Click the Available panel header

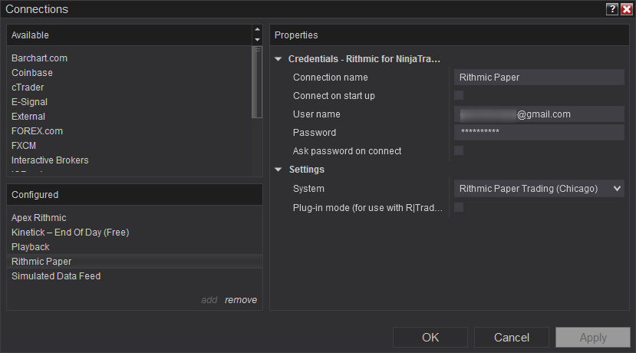[x=130, y=35]
